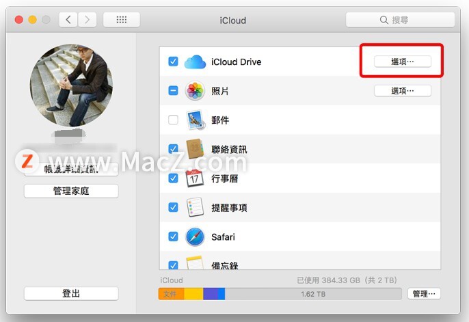Viewport: 469px width, 322px height.
Task: Click the iCloud Drive label
Action: [237, 62]
